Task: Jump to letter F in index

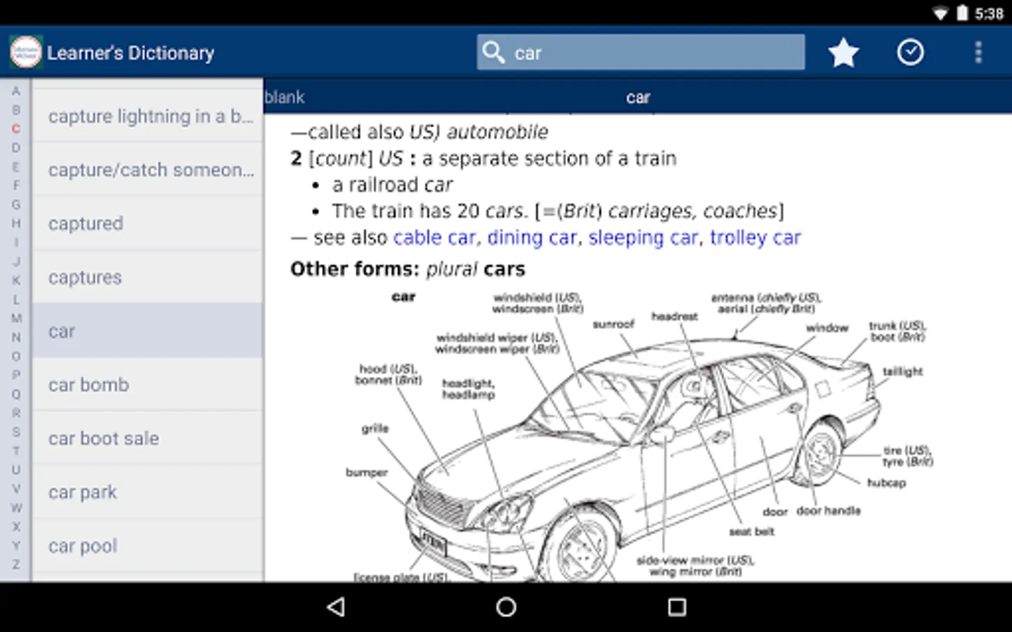Action: click(15, 185)
